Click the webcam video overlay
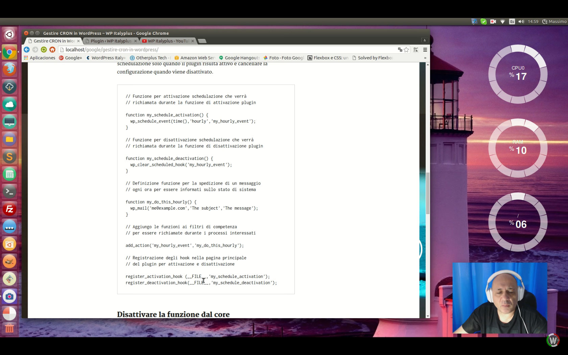The image size is (568, 355). (x=500, y=298)
